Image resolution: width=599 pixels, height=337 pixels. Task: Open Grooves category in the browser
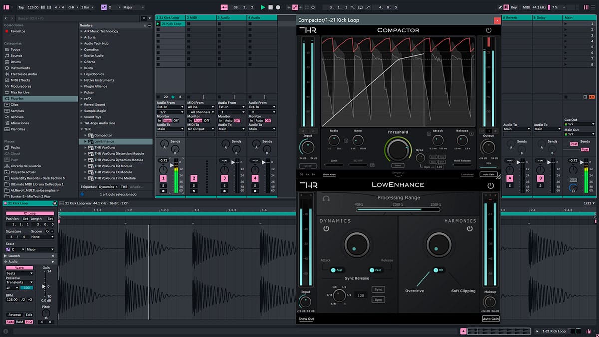(17, 117)
